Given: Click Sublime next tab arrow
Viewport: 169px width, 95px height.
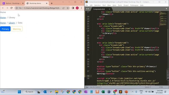Looking at the screenshot, I should [88, 9].
